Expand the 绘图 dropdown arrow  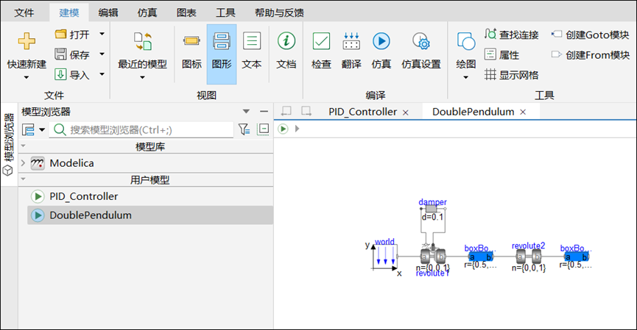click(465, 77)
